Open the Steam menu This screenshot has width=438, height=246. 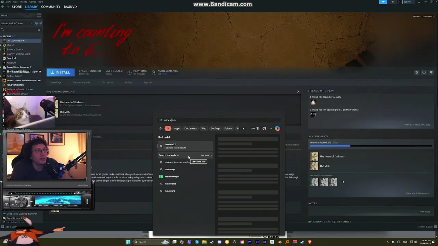click(8, 2)
